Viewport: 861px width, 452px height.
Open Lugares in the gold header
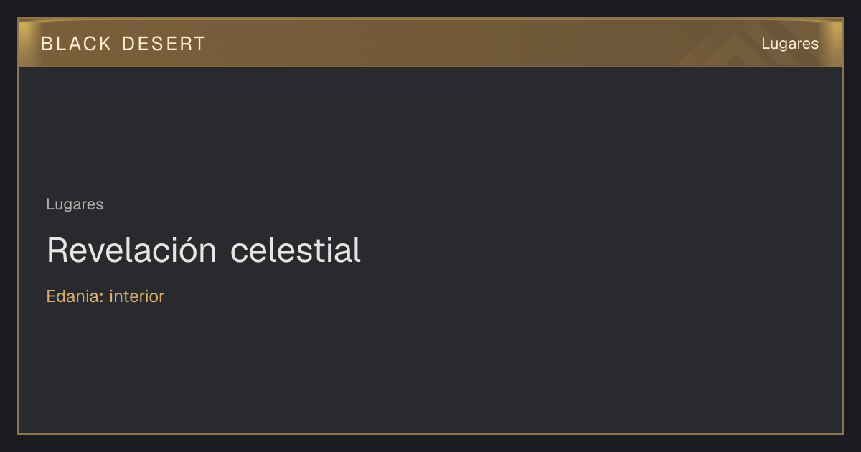pyautogui.click(x=790, y=44)
